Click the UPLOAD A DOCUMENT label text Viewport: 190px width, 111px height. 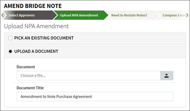(x=36, y=52)
